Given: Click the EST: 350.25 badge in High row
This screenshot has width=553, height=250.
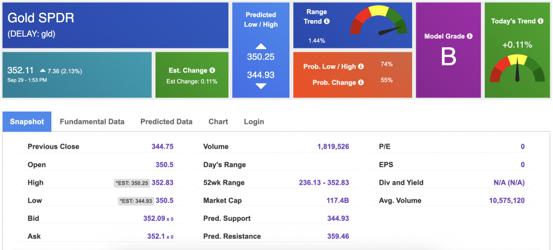Looking at the screenshot, I should 131,183.
